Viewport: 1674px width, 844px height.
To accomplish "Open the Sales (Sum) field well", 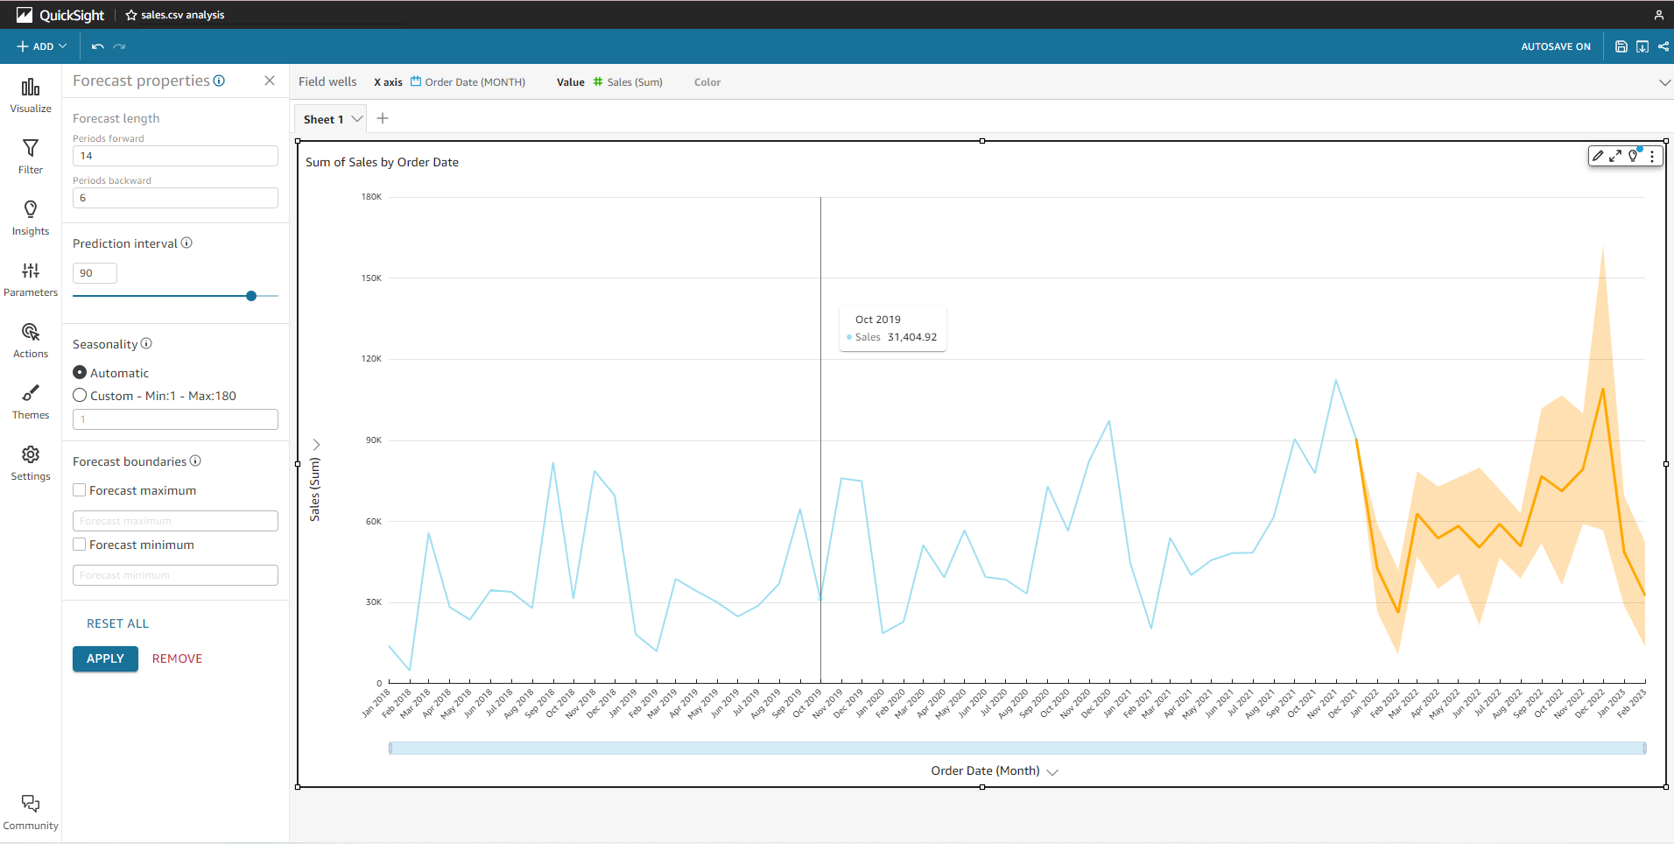I will (628, 82).
